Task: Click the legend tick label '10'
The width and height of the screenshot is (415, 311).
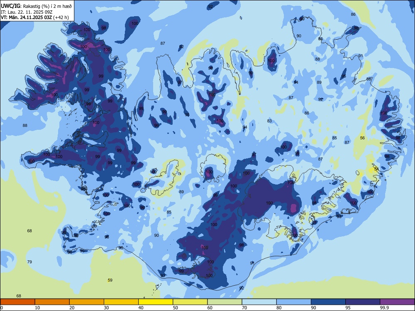Action: (x=37, y=308)
